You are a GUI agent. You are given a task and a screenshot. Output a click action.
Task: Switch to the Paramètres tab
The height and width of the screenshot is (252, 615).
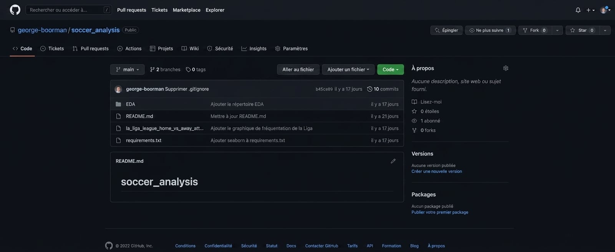coord(292,48)
